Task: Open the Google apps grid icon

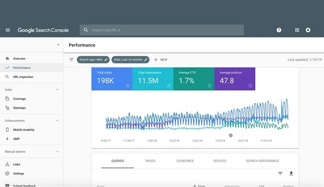Action: point(297,30)
